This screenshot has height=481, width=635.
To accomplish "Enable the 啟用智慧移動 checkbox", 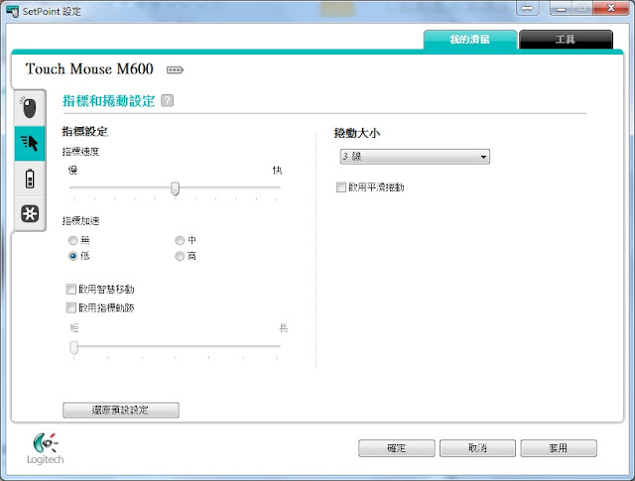I will tap(70, 289).
